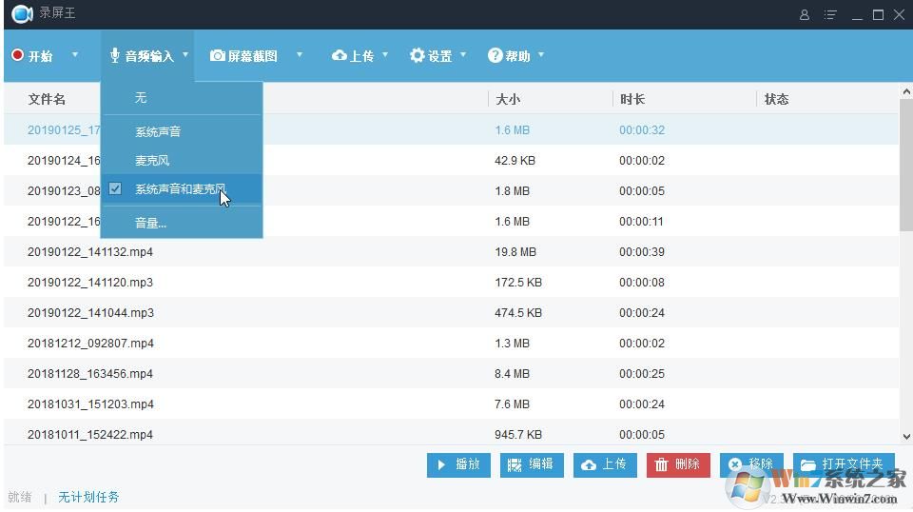Select file 20190122_141044.mp3
This screenshot has height=512, width=913.
point(91,313)
